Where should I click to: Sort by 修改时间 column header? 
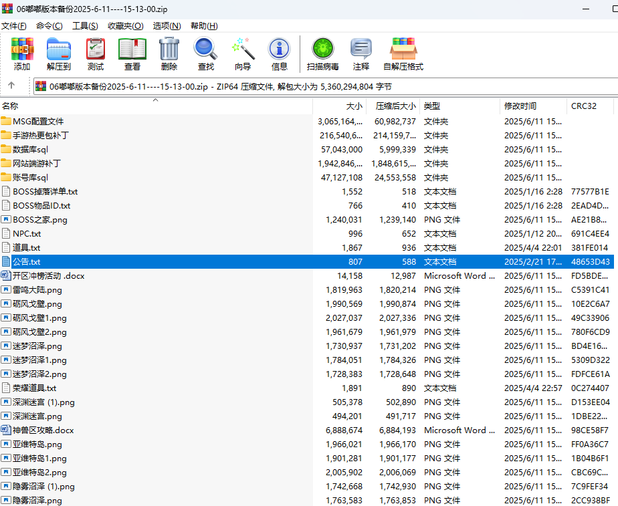(520, 106)
